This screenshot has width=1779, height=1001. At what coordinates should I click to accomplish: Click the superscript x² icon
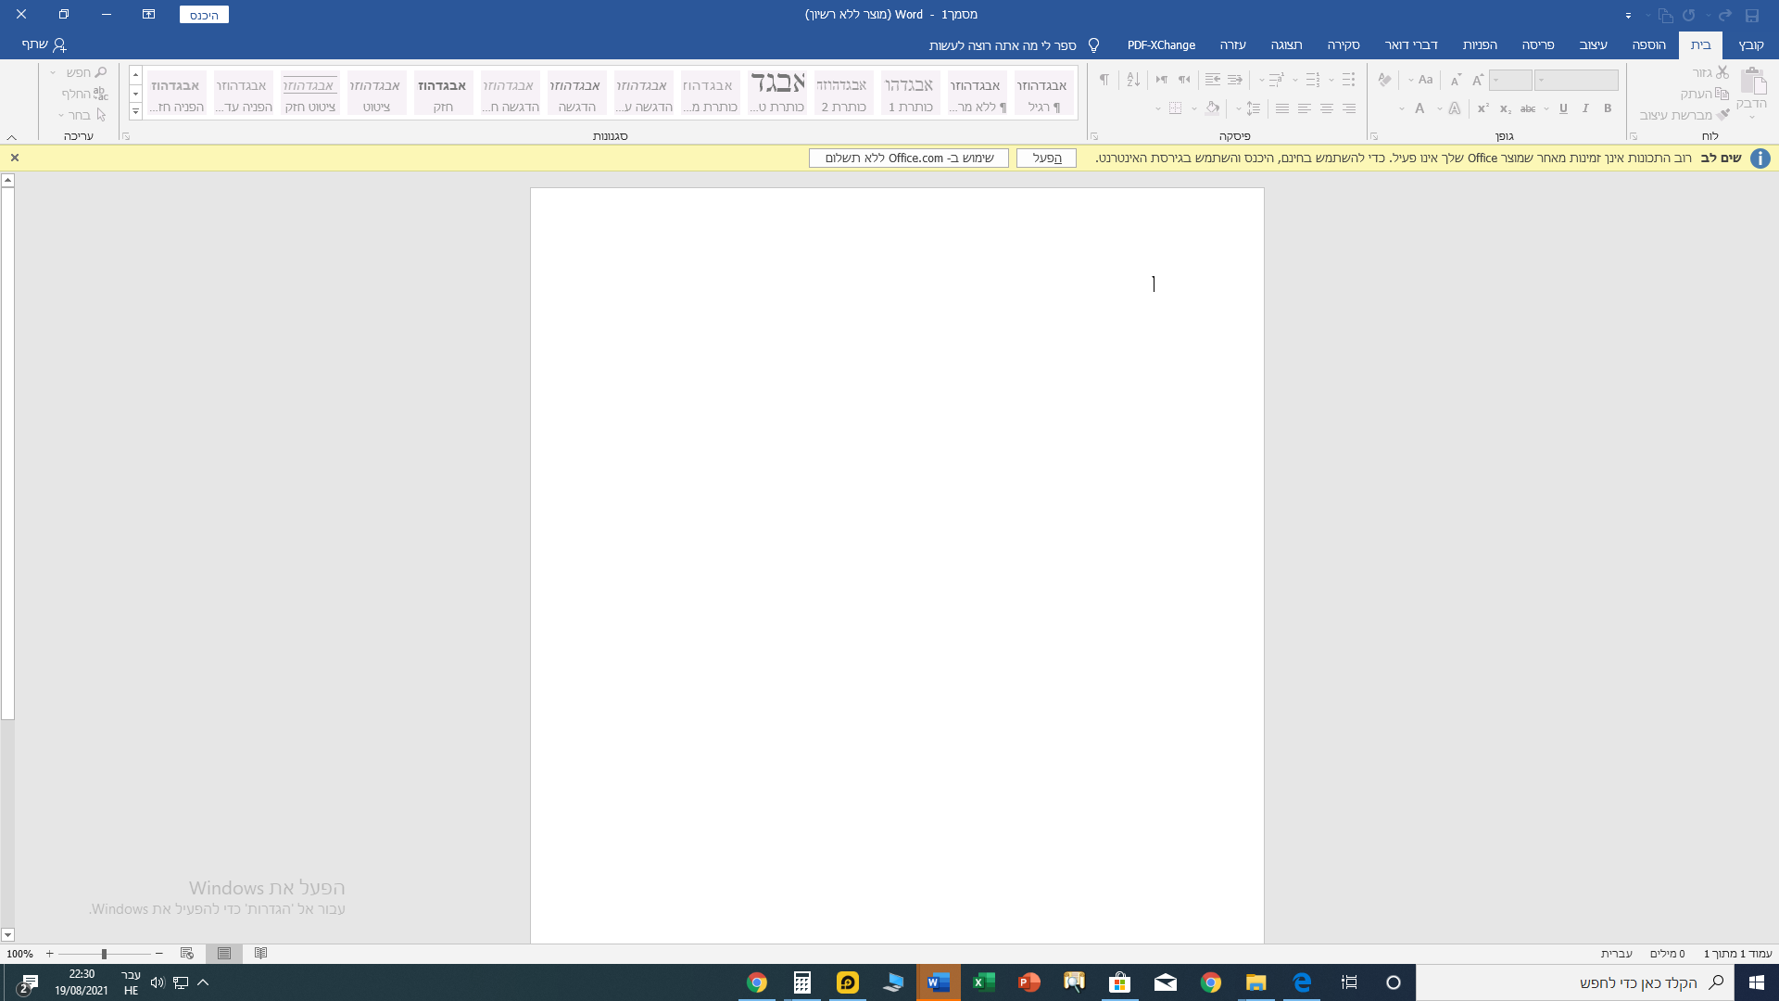point(1482,108)
